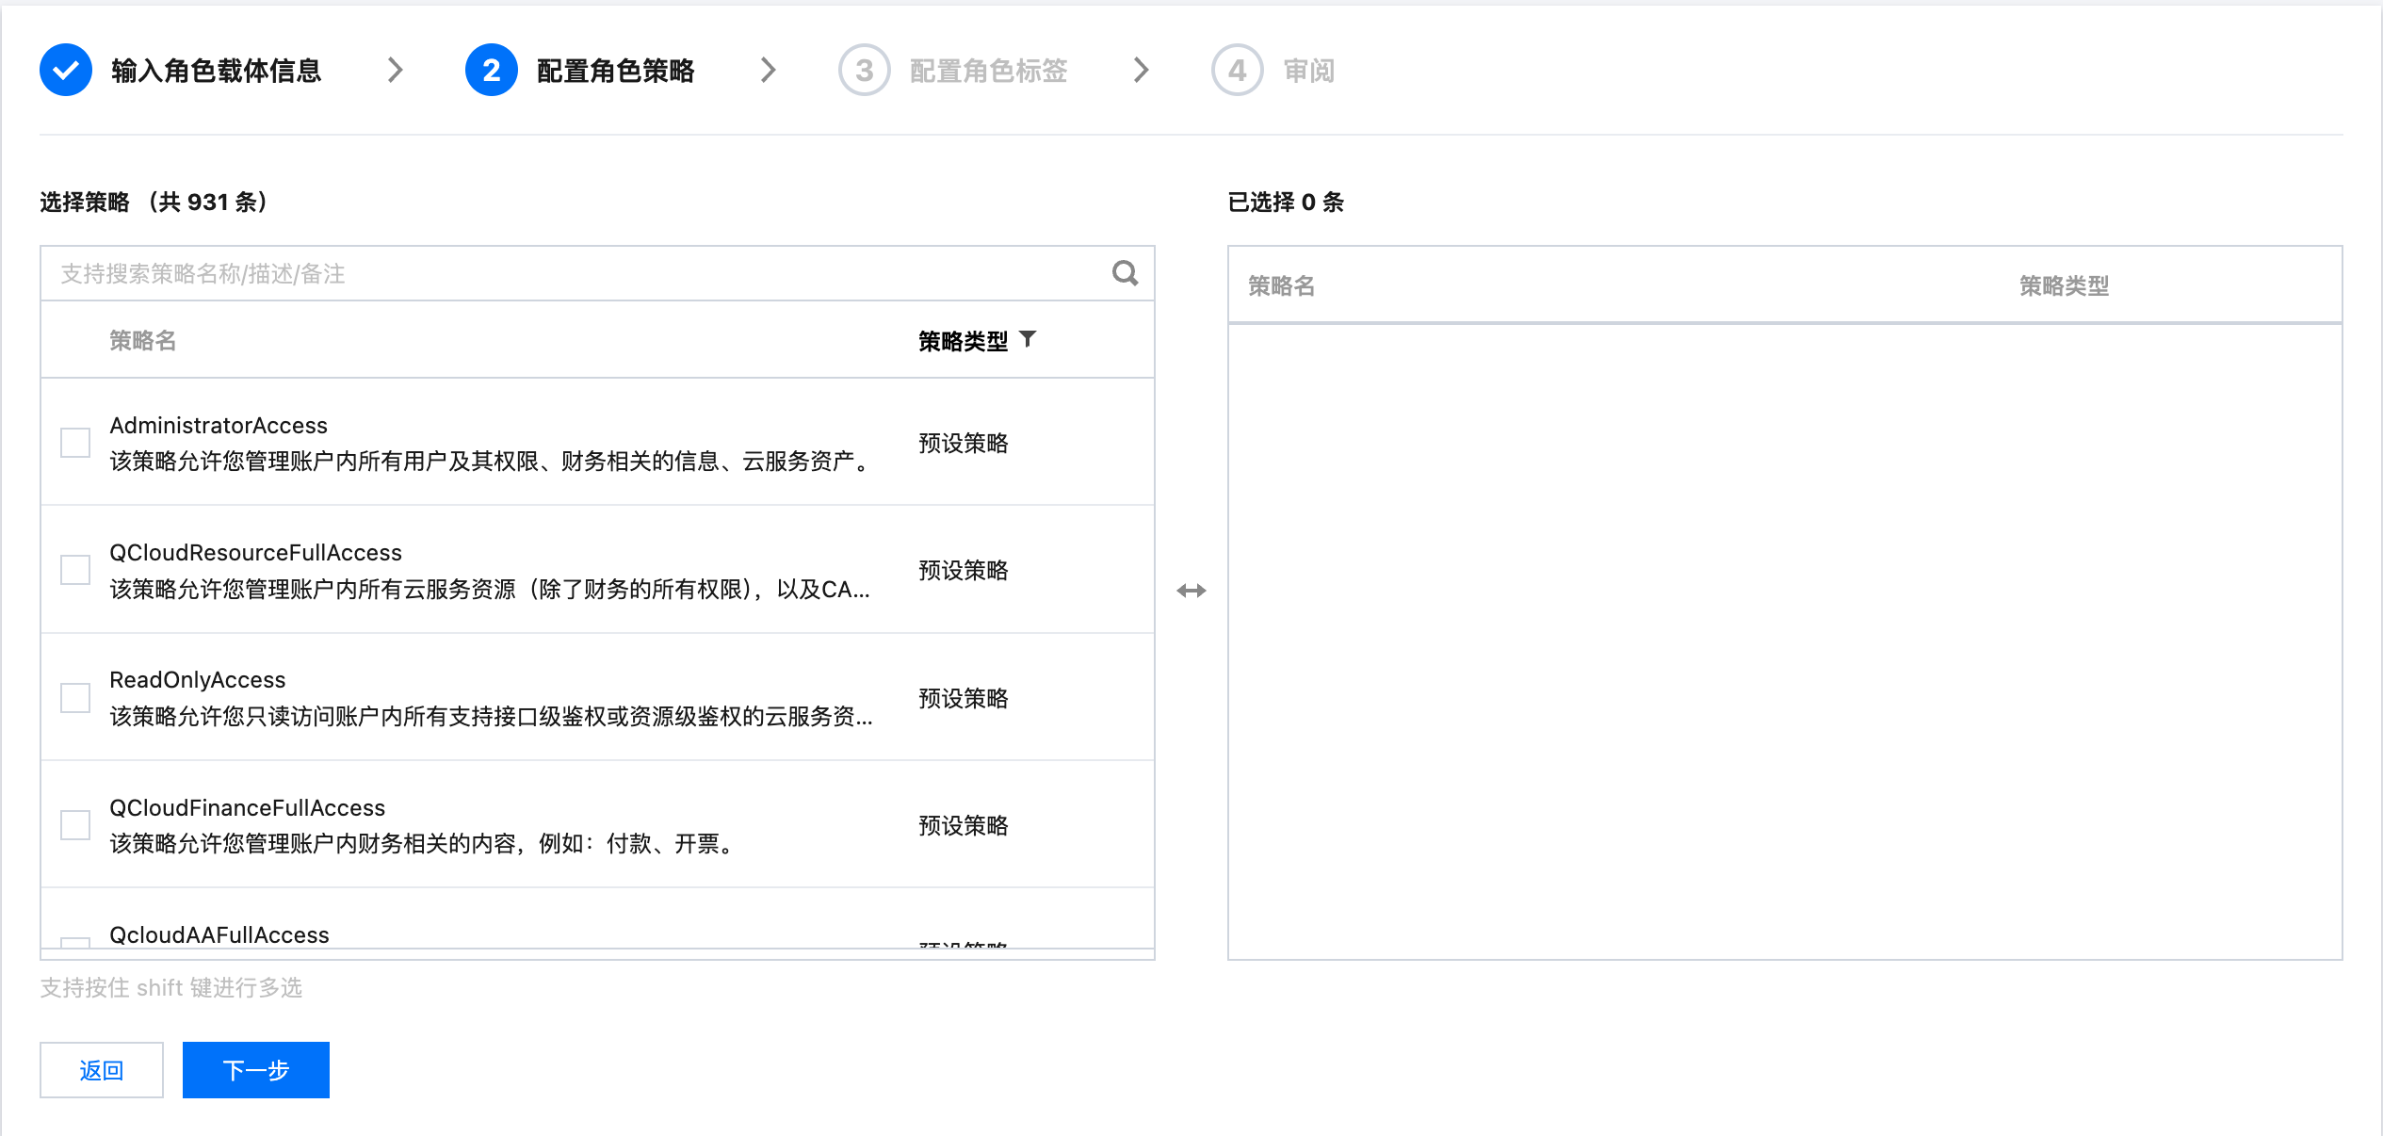The image size is (2383, 1136).
Task: Click the 下一步 button
Action: (256, 1070)
